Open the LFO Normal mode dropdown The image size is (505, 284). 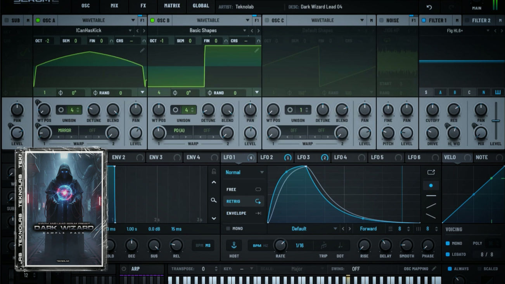tap(244, 172)
